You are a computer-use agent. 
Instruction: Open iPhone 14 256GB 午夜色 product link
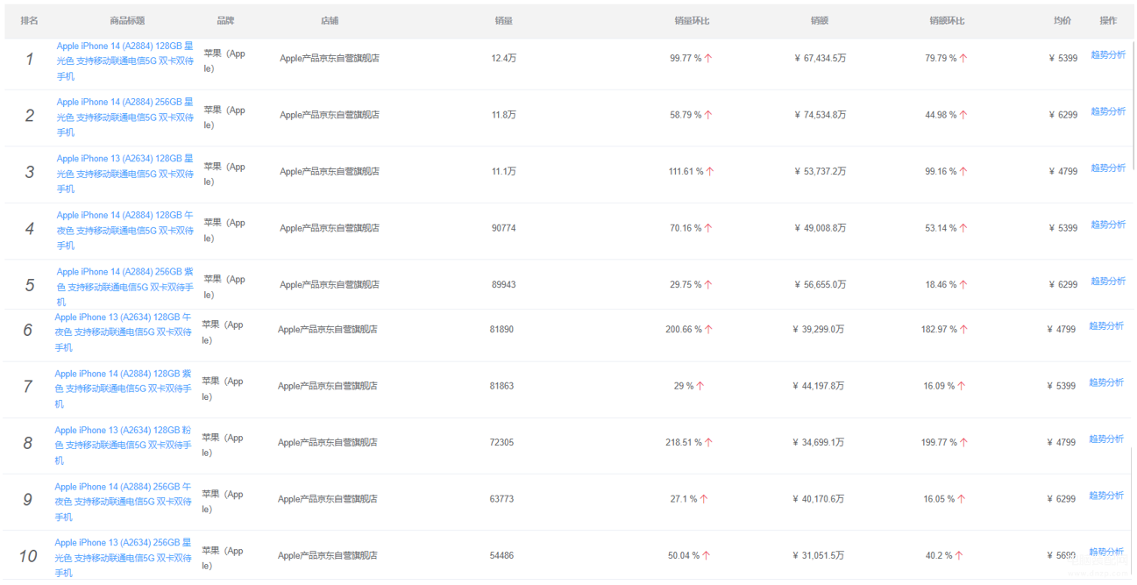tap(124, 501)
